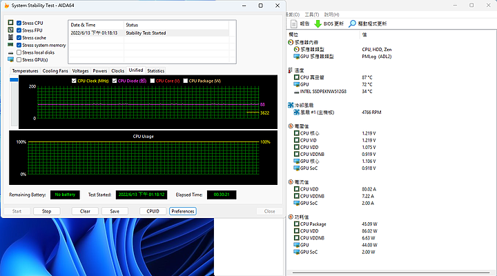Image resolution: width=497 pixels, height=276 pixels.
Task: Click the 風扇 #1 (主機板) fan icon
Action: [296, 112]
